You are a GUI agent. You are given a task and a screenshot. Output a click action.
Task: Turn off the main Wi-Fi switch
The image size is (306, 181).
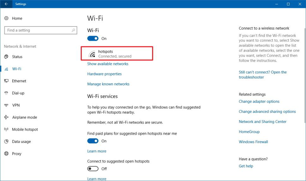[93, 38]
